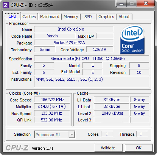This screenshot has width=157, height=155.
Task: Select the Memory tab
Action: pyautogui.click(x=71, y=17)
